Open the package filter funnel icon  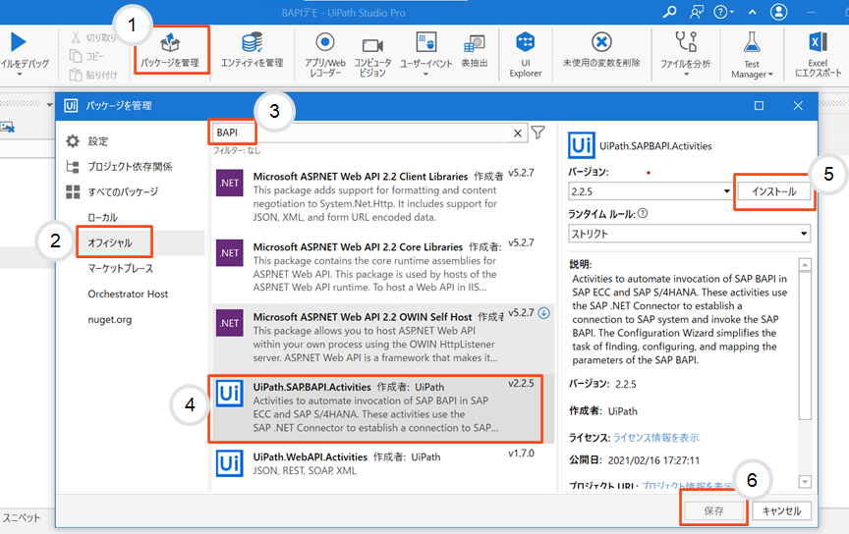coord(538,133)
